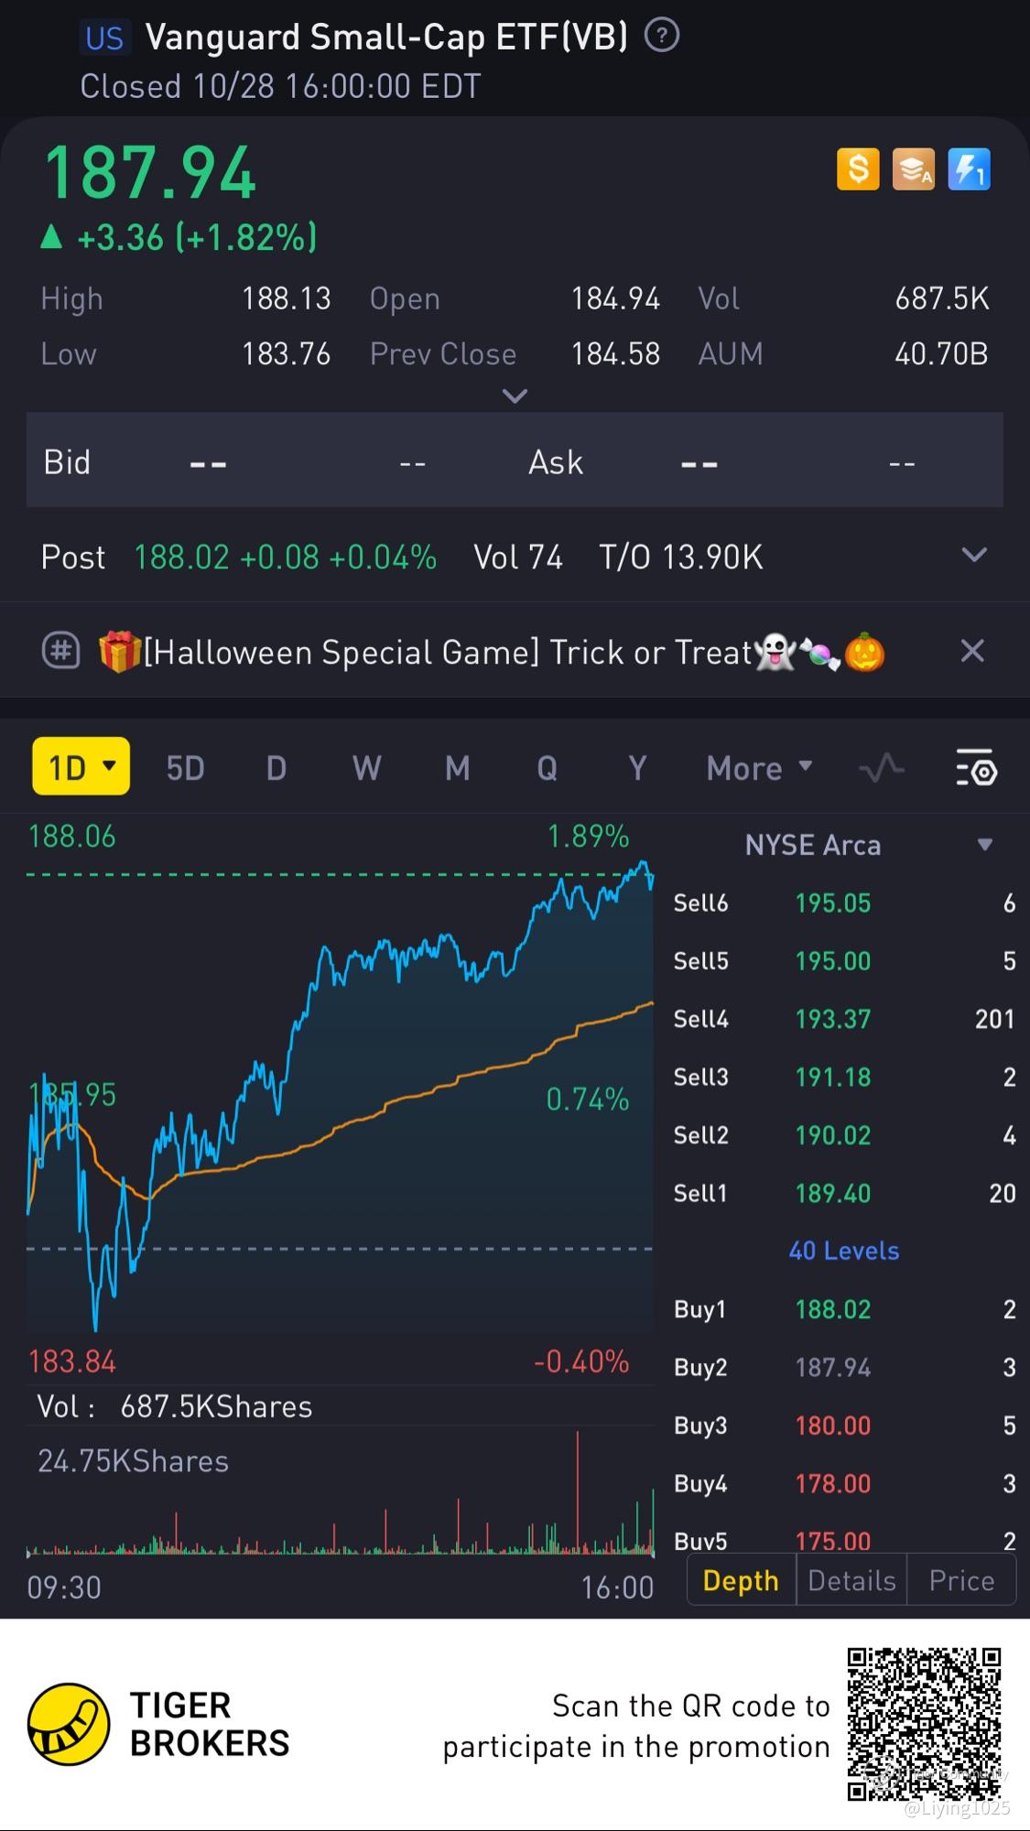Open the NYSE Arca exchange dropdown
The image size is (1030, 1831).
click(x=868, y=844)
